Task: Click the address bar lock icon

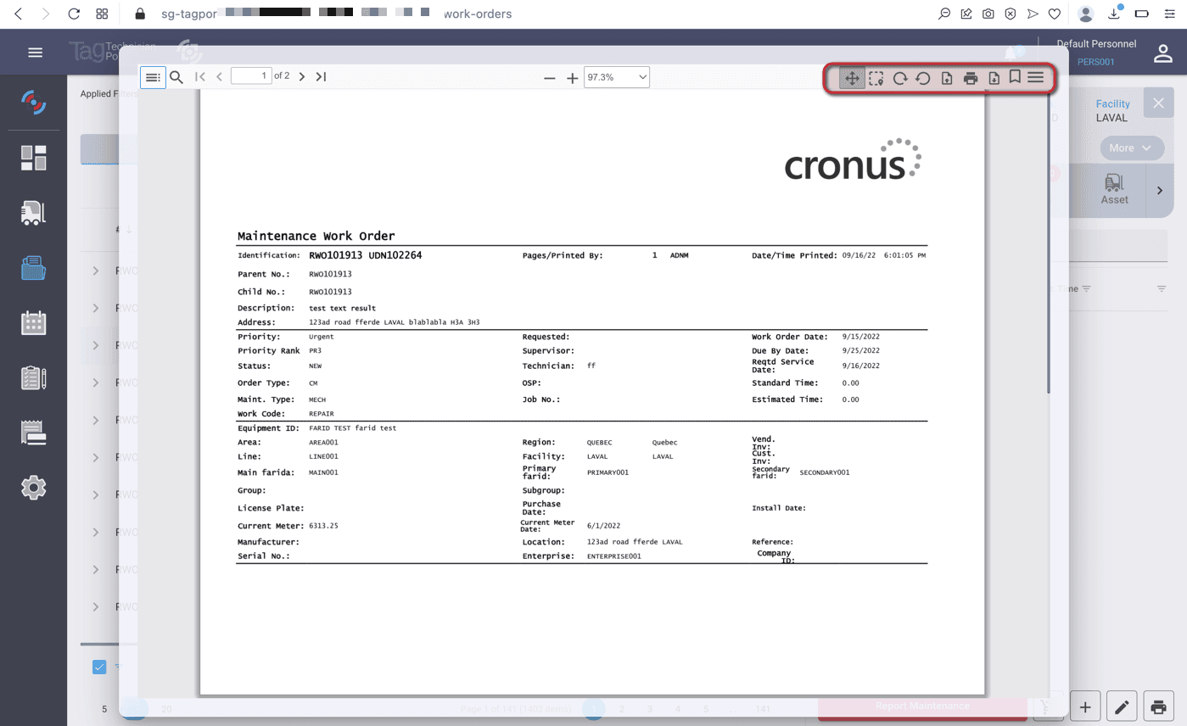Action: pyautogui.click(x=141, y=14)
